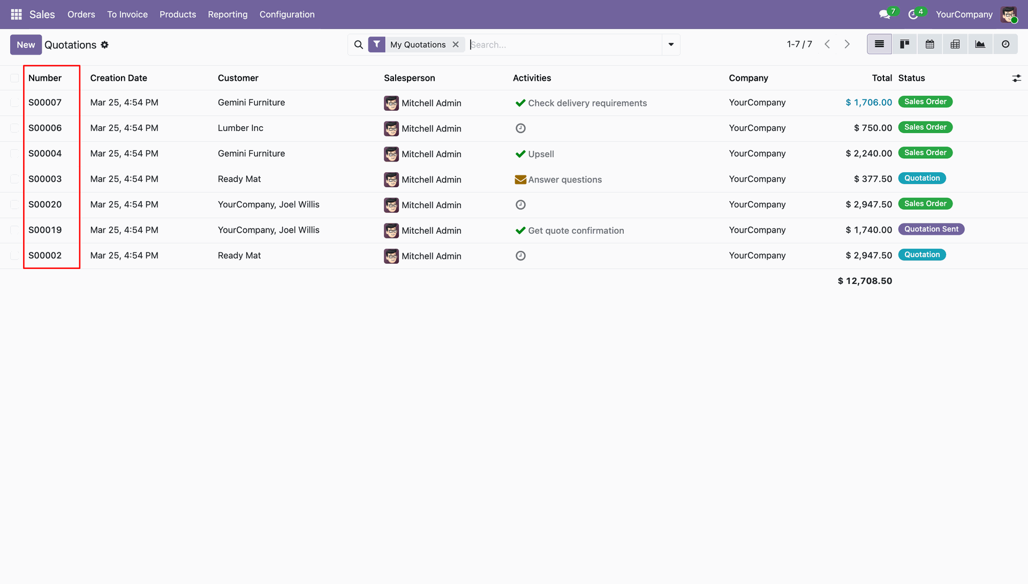Viewport: 1028px width, 584px height.
Task: Switch to Activity view
Action: [x=1006, y=44]
